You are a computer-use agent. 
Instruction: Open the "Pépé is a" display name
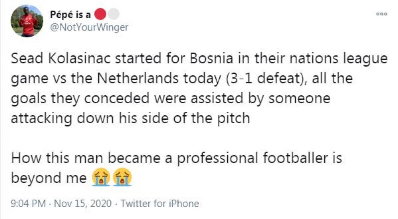[70, 15]
